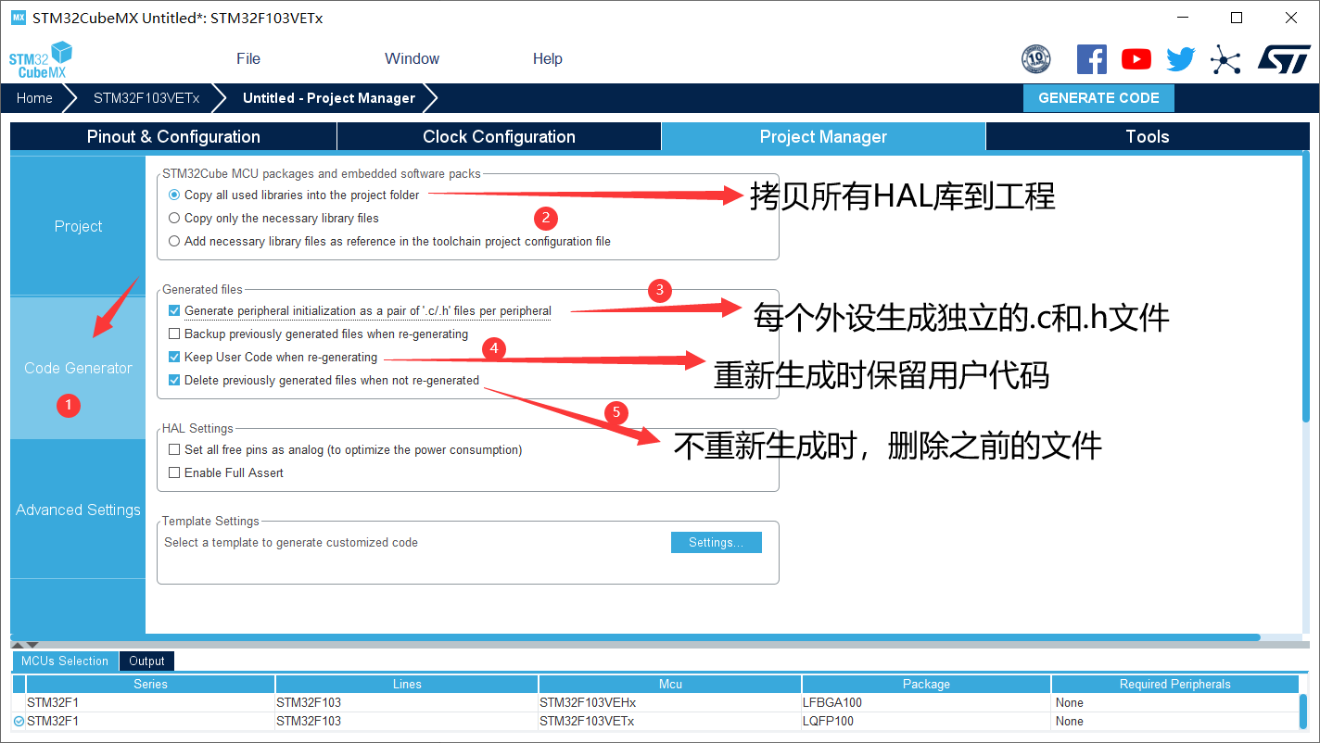Click the LQFP100 package cell
This screenshot has width=1320, height=743.
(x=926, y=721)
